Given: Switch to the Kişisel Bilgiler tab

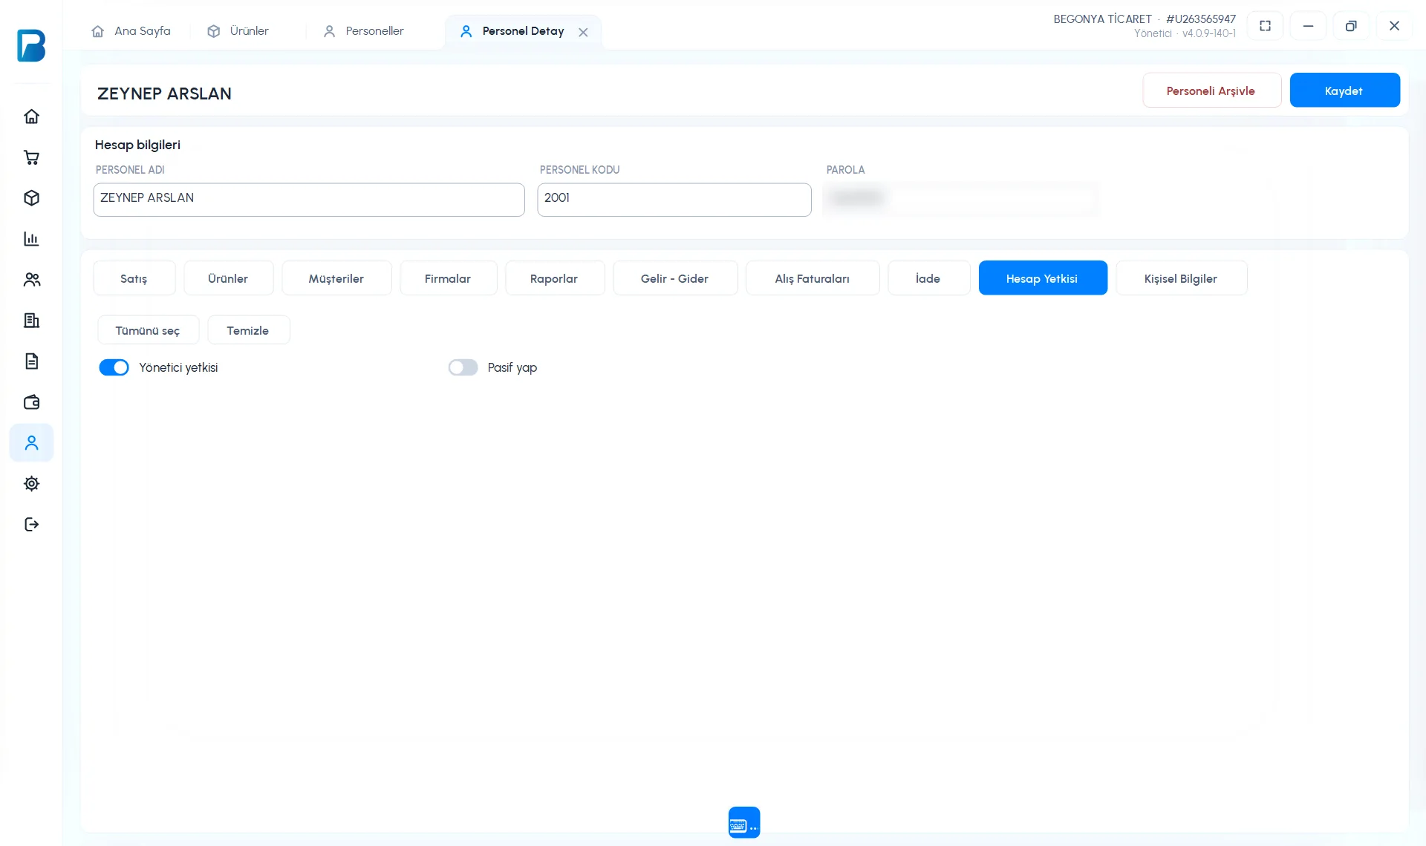Looking at the screenshot, I should coord(1181,278).
